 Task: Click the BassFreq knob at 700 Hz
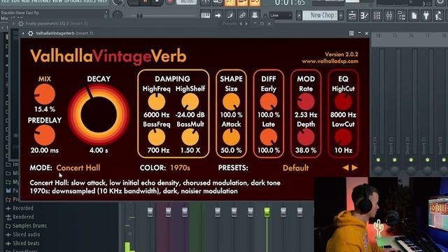point(157,137)
